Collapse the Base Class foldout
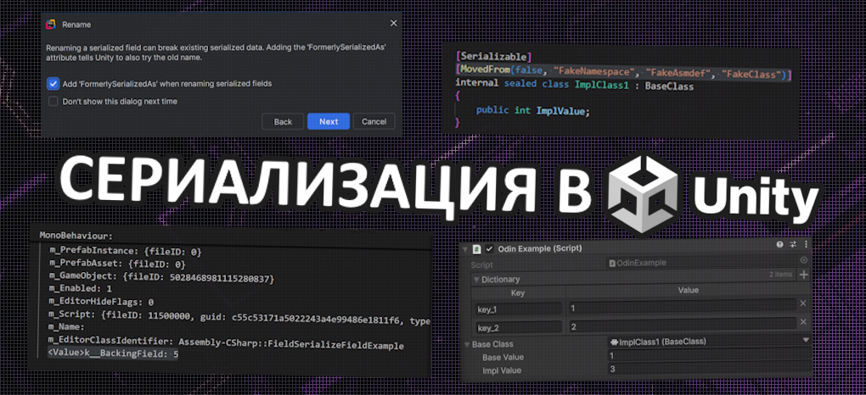 tap(467, 344)
